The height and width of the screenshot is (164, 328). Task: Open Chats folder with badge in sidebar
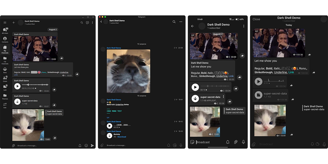click(5, 79)
